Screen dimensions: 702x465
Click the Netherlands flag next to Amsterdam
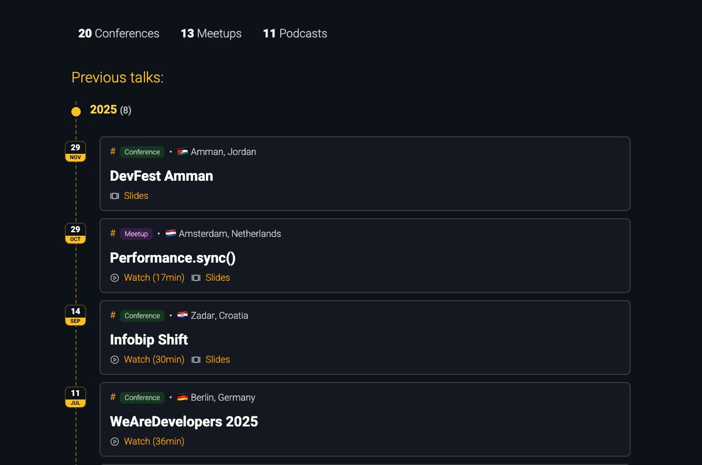coord(171,233)
